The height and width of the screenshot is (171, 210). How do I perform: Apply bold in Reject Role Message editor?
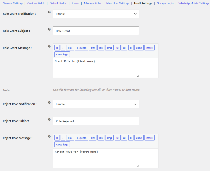[x=57, y=138]
